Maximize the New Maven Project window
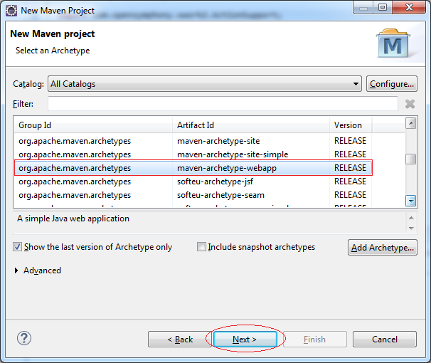This screenshot has height=363, width=431. (383, 8)
